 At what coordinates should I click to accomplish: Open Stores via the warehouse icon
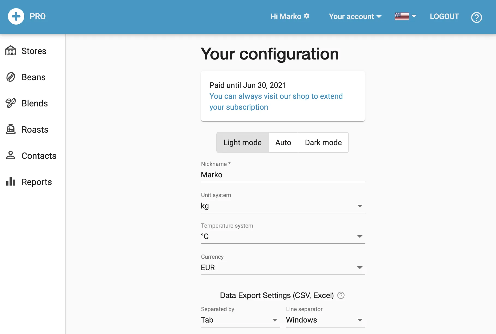pyautogui.click(x=11, y=51)
